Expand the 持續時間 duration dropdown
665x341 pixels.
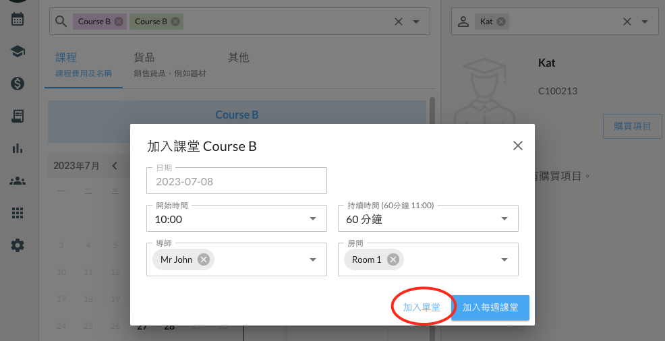504,219
